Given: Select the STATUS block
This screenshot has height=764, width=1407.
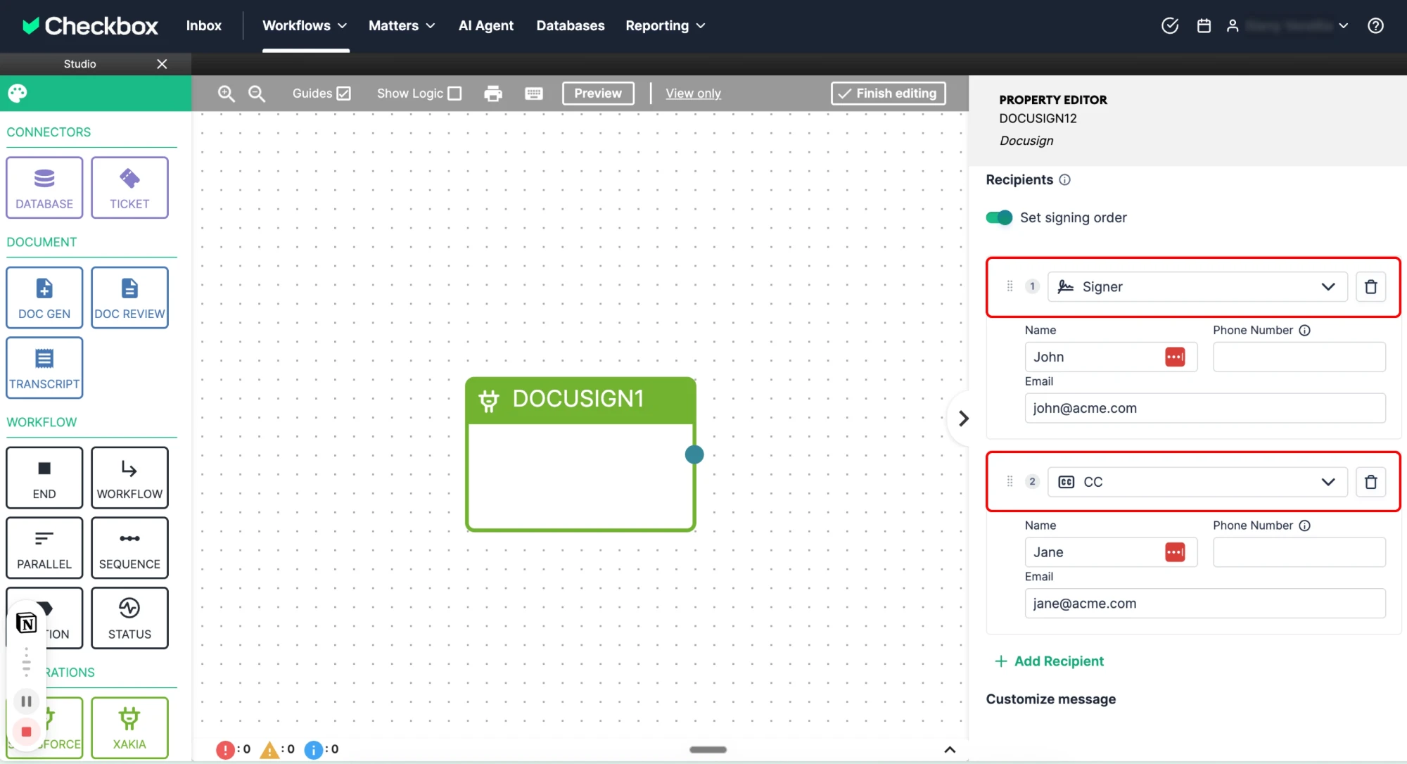Looking at the screenshot, I should [129, 618].
